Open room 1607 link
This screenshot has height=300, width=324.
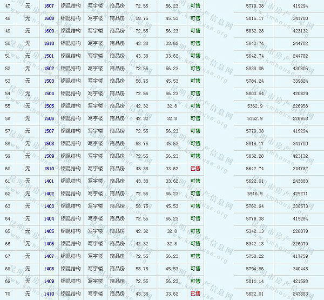tap(49, 5)
